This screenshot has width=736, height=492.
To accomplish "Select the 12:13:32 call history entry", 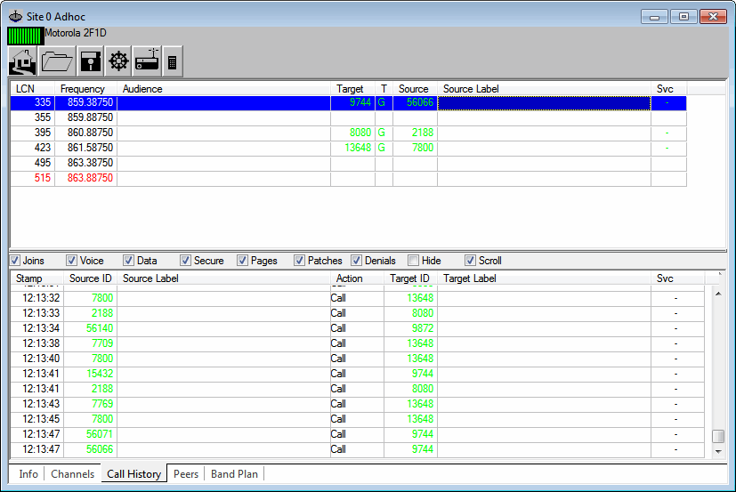I will (x=357, y=298).
